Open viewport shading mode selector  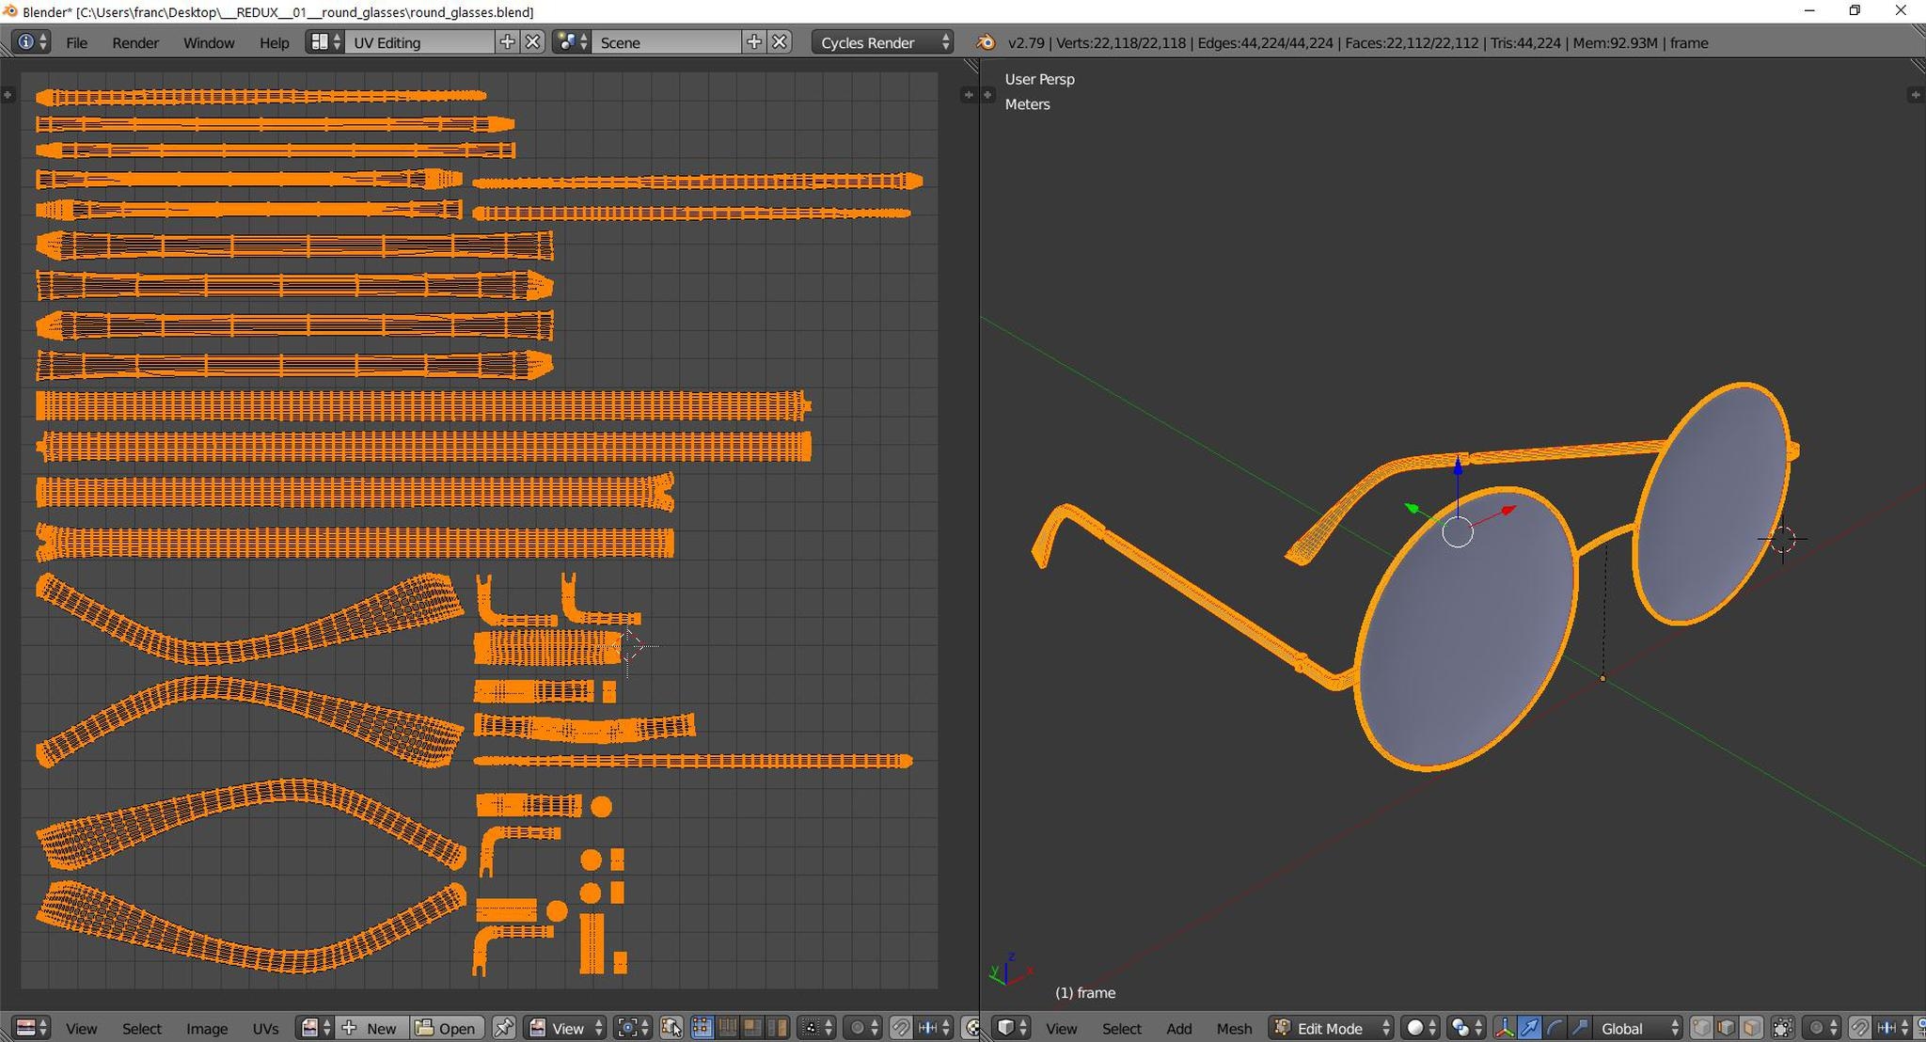click(1420, 1028)
